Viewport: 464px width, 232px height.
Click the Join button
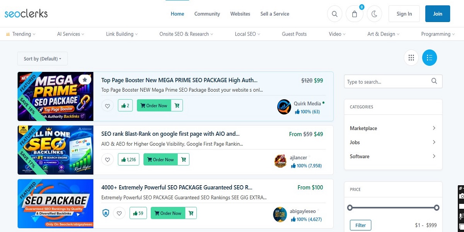click(438, 14)
